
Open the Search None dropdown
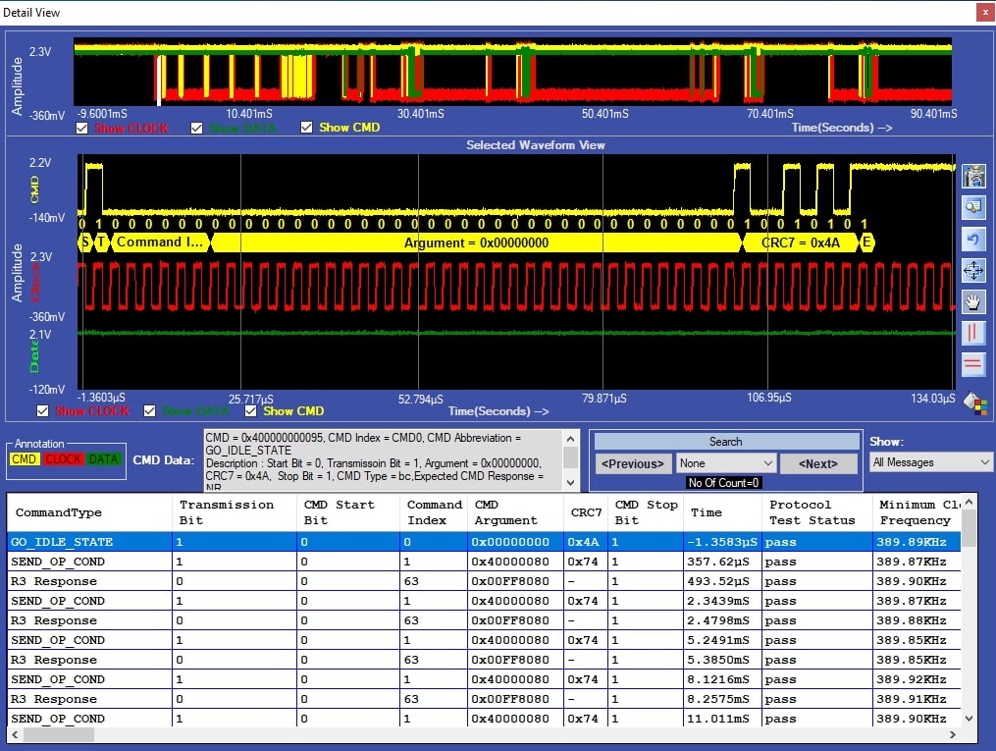726,463
